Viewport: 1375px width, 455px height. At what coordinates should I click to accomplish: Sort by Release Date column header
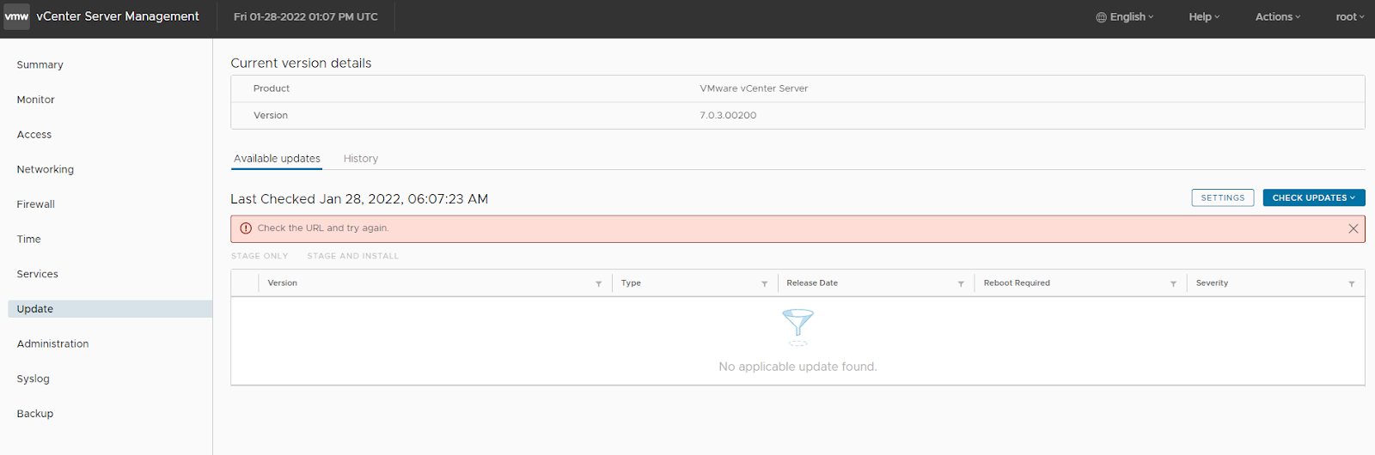pyautogui.click(x=812, y=283)
